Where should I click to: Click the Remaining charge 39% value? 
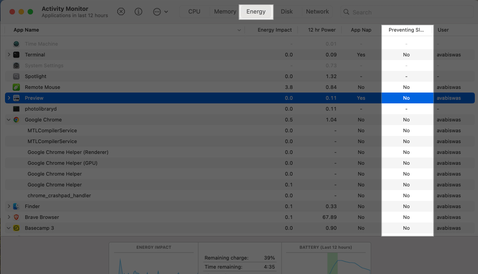pyautogui.click(x=269, y=258)
